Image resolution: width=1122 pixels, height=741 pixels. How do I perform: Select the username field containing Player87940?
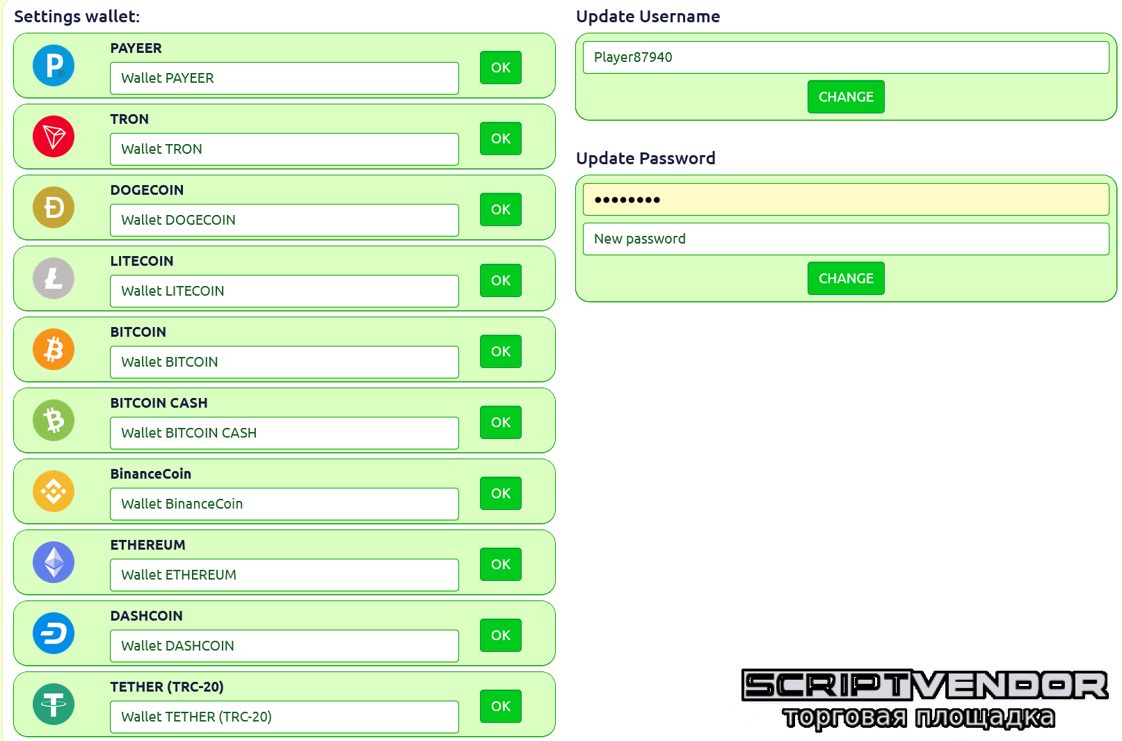tap(846, 57)
